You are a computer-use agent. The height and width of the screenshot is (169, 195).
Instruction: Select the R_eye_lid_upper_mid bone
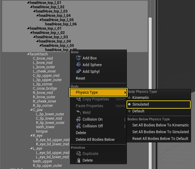(x=53, y=140)
